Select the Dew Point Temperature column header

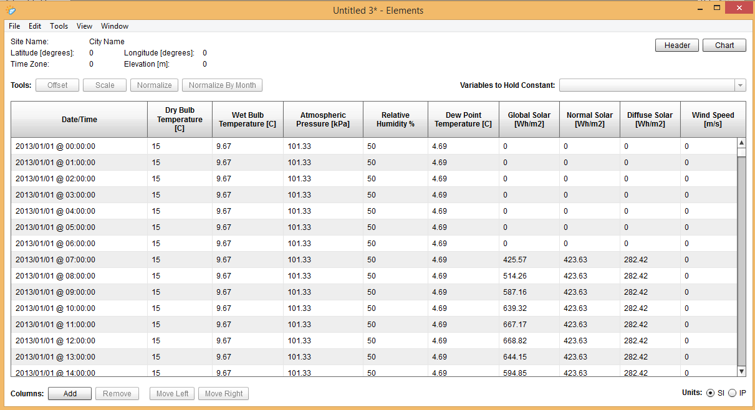464,120
